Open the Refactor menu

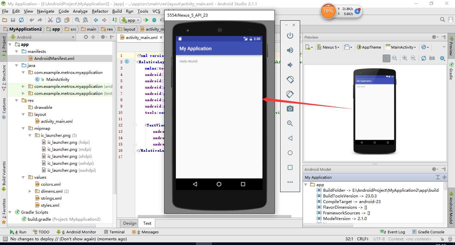100,11
